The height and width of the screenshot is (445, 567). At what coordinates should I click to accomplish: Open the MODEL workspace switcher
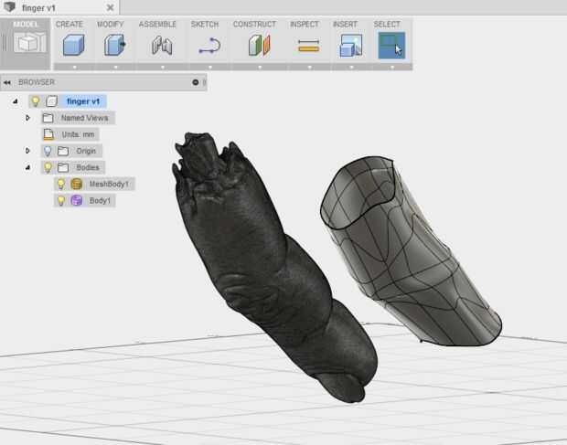click(x=26, y=43)
